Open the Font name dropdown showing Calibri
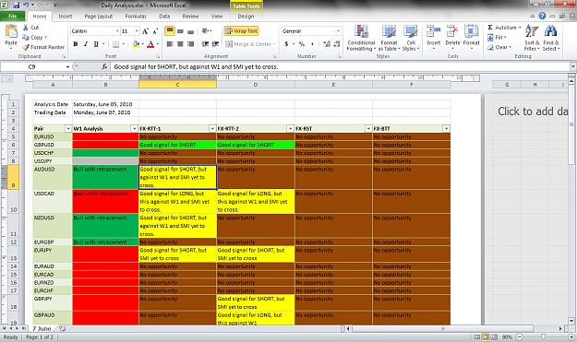This screenshot has width=577, height=342. pyautogui.click(x=117, y=31)
